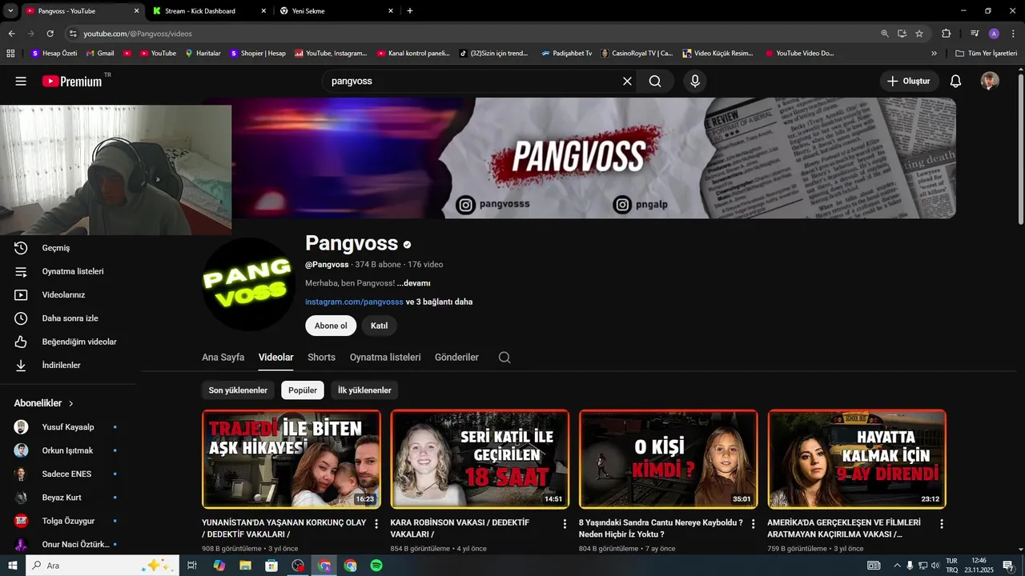Expand the Abonelikler section arrow
Viewport: 1025px width, 576px height.
[x=71, y=404]
